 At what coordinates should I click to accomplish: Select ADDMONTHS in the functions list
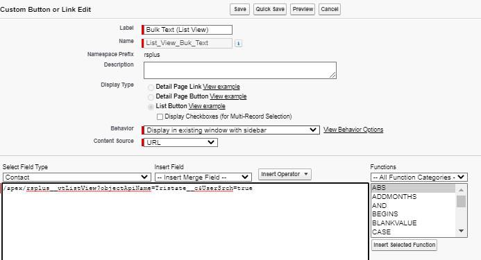(x=413, y=197)
